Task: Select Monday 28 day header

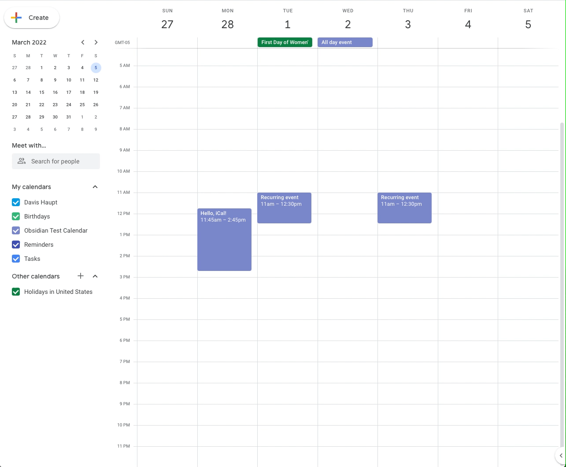Action: click(227, 24)
